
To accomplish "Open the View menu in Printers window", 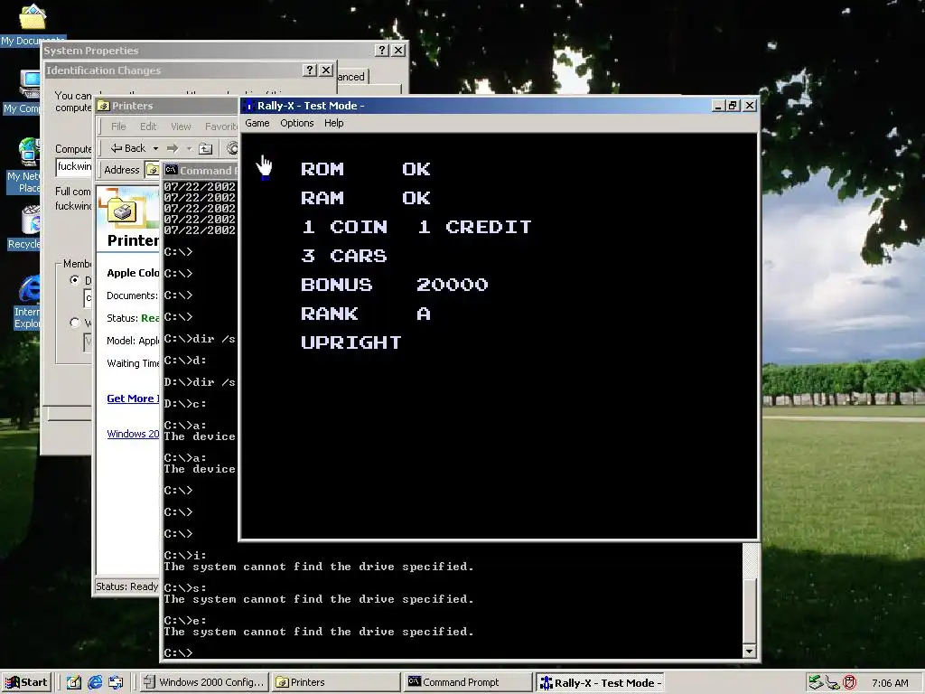I will click(x=181, y=127).
